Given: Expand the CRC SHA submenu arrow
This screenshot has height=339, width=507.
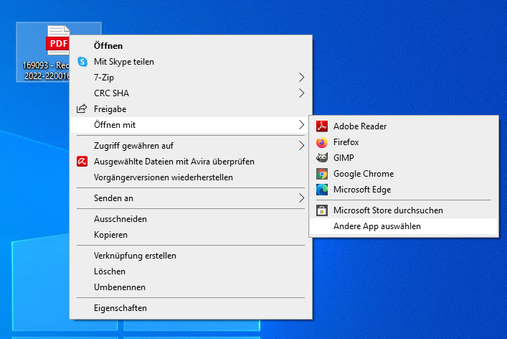Looking at the screenshot, I should tap(301, 93).
